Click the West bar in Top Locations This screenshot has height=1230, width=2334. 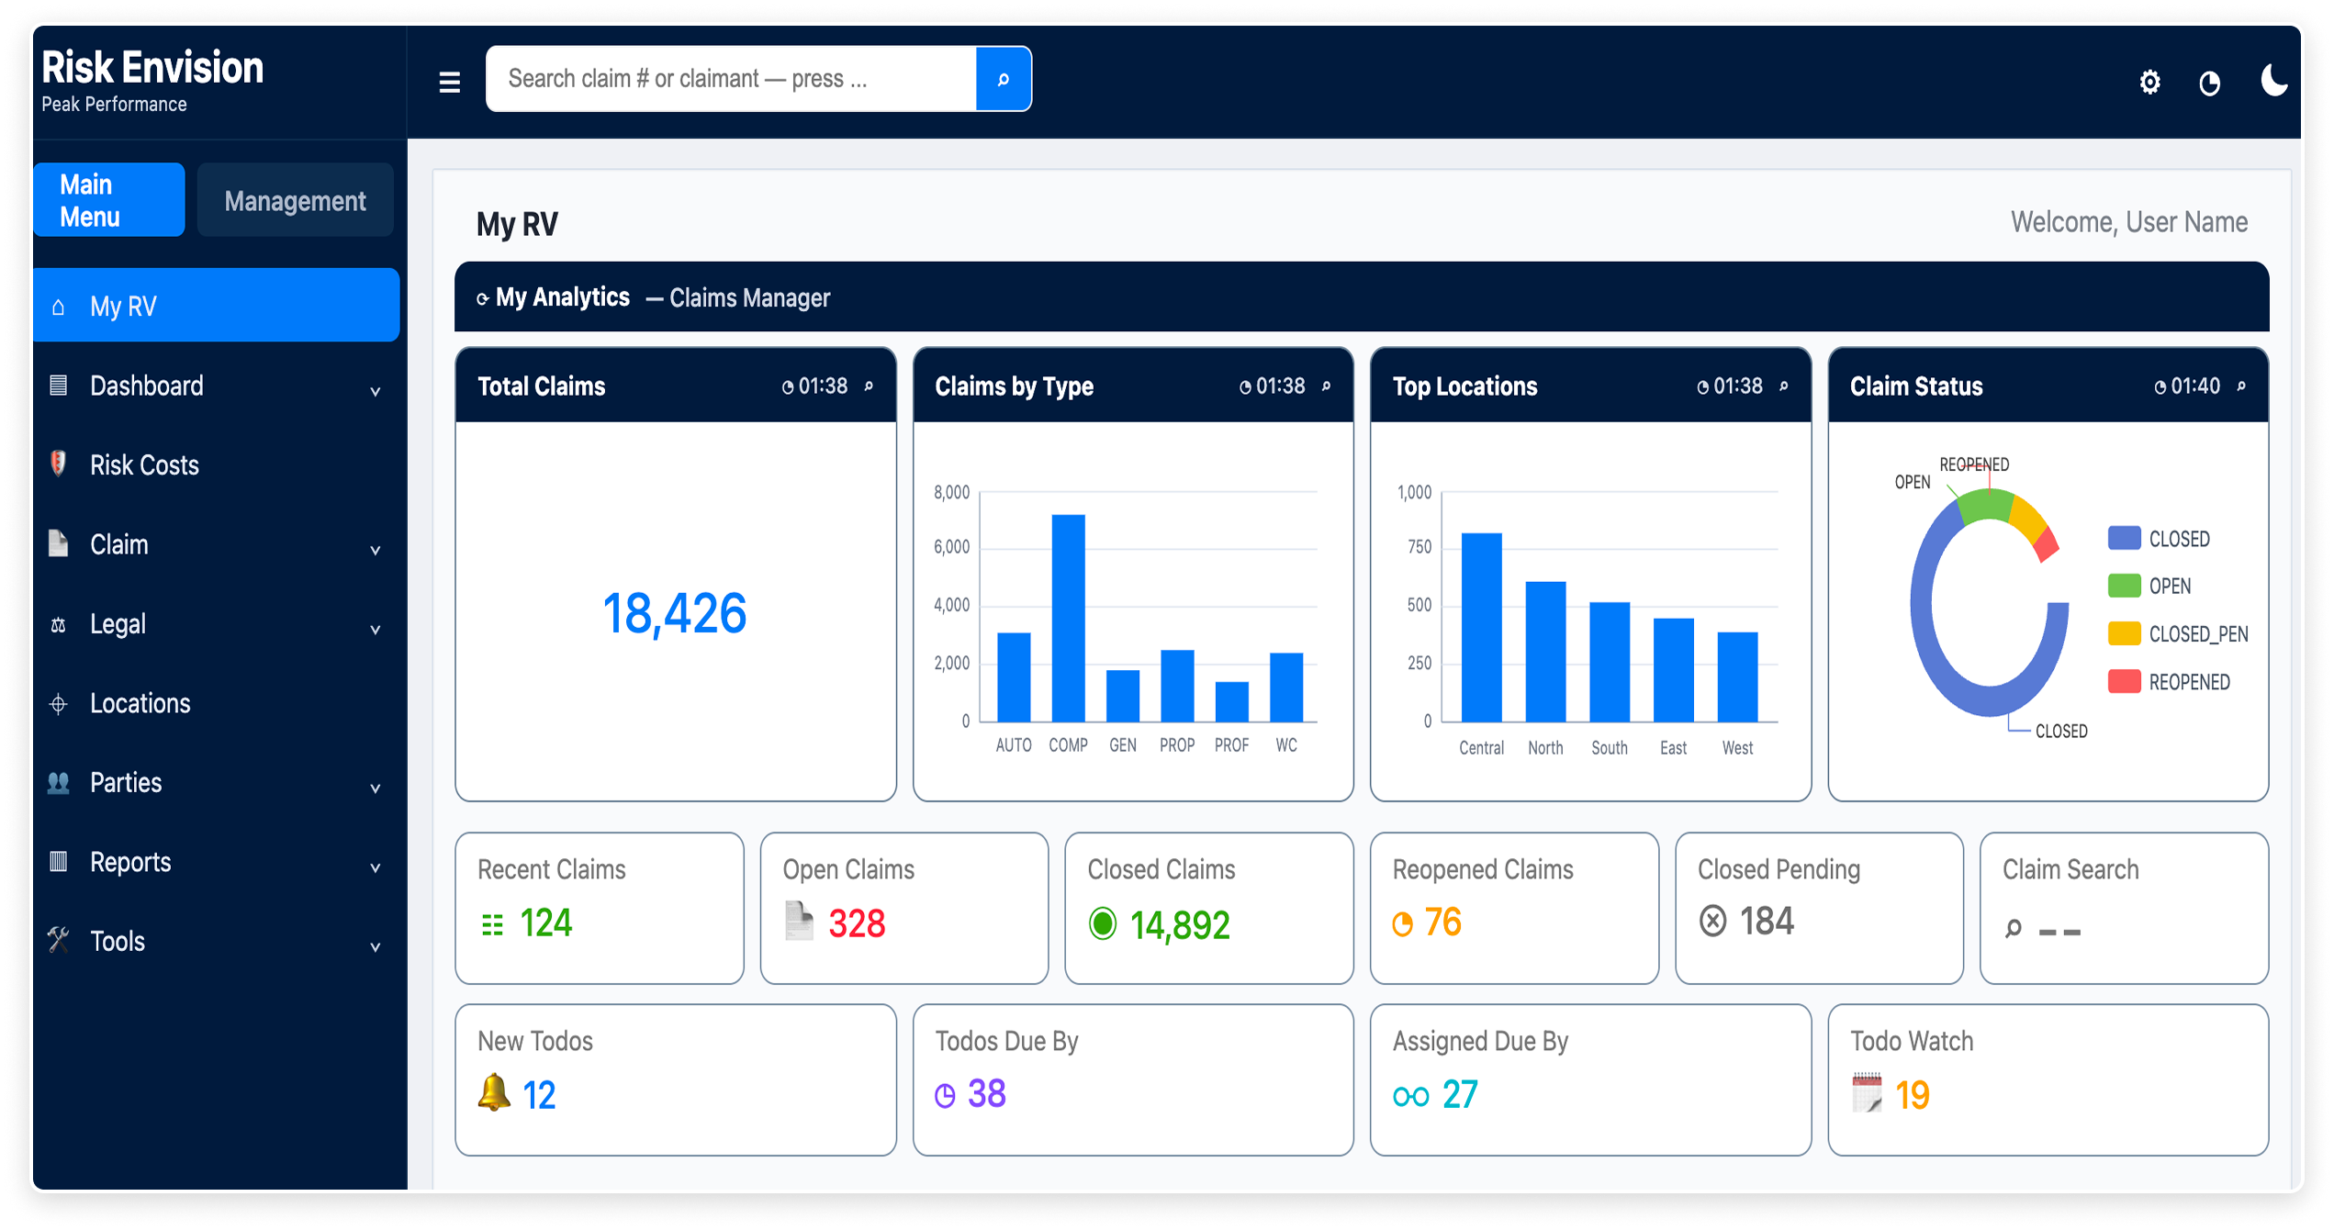point(1737,677)
